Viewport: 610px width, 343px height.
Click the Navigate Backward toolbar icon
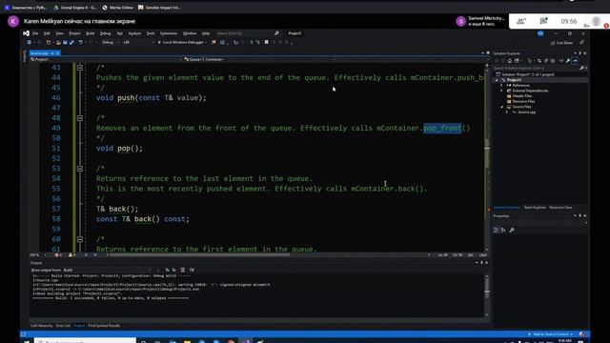click(x=30, y=42)
